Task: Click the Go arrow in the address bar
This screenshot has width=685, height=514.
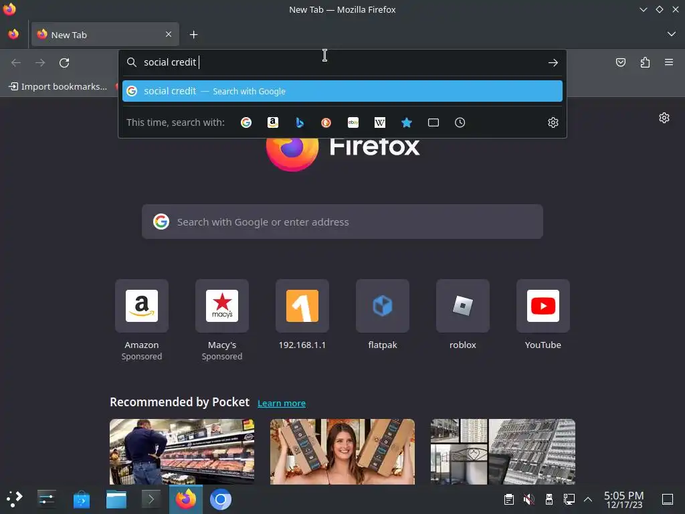Action: click(x=553, y=62)
